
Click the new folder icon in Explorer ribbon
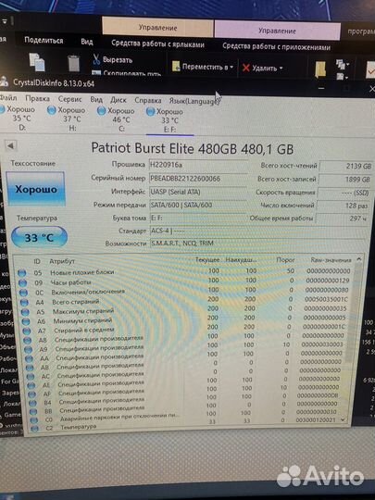pos(320,69)
